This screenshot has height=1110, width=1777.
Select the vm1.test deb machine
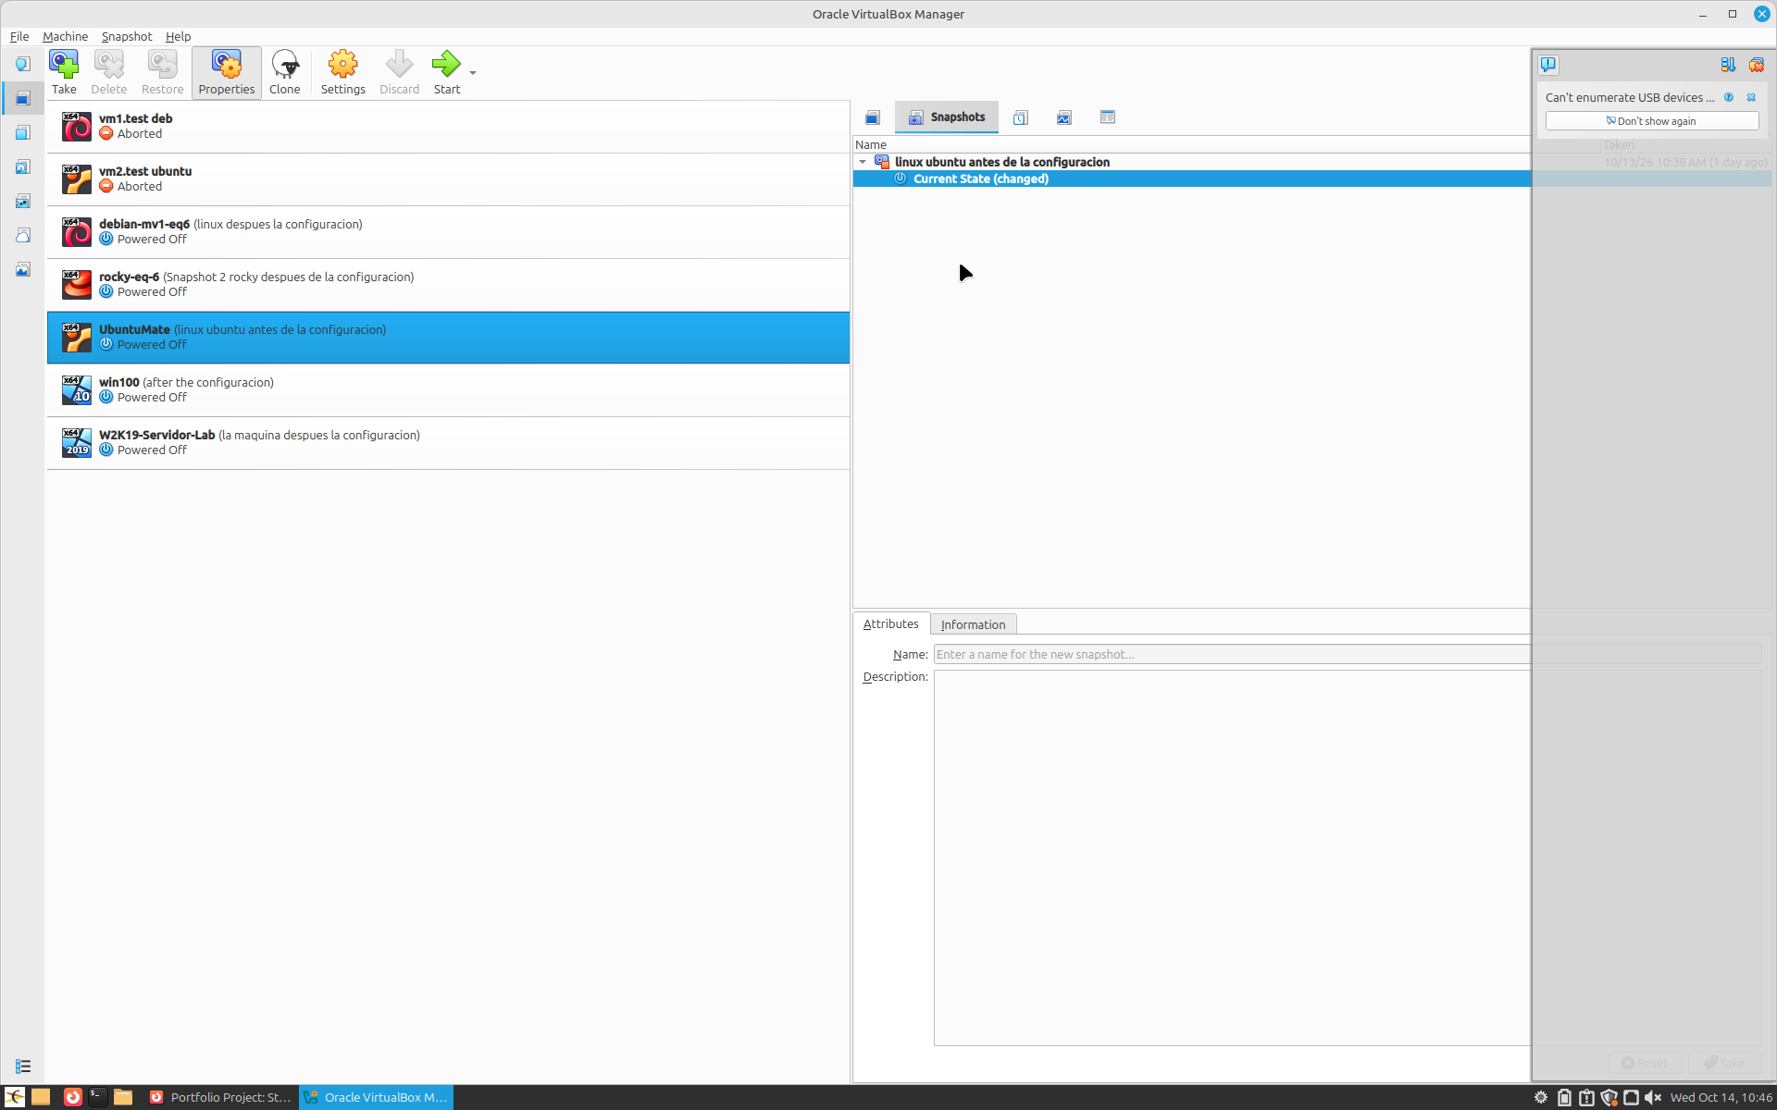pyautogui.click(x=448, y=127)
